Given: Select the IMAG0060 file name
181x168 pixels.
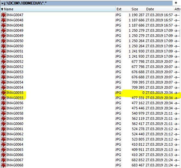Looking at the screenshot, I should tap(15, 124).
